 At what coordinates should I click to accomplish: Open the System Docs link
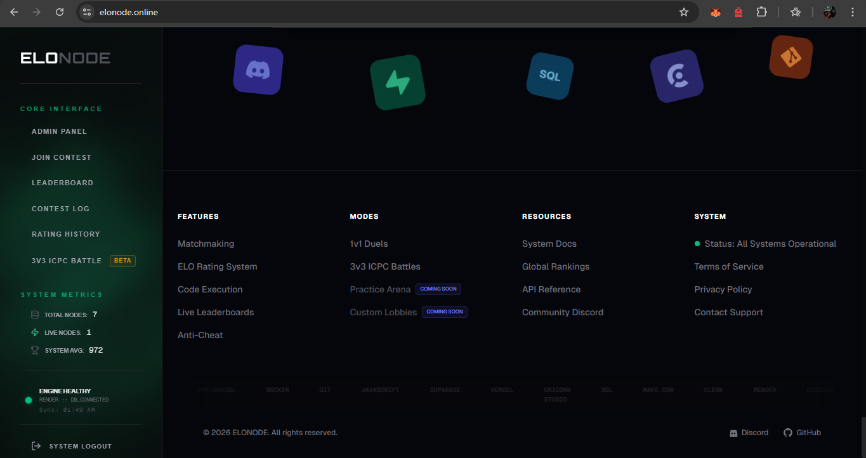(x=549, y=244)
